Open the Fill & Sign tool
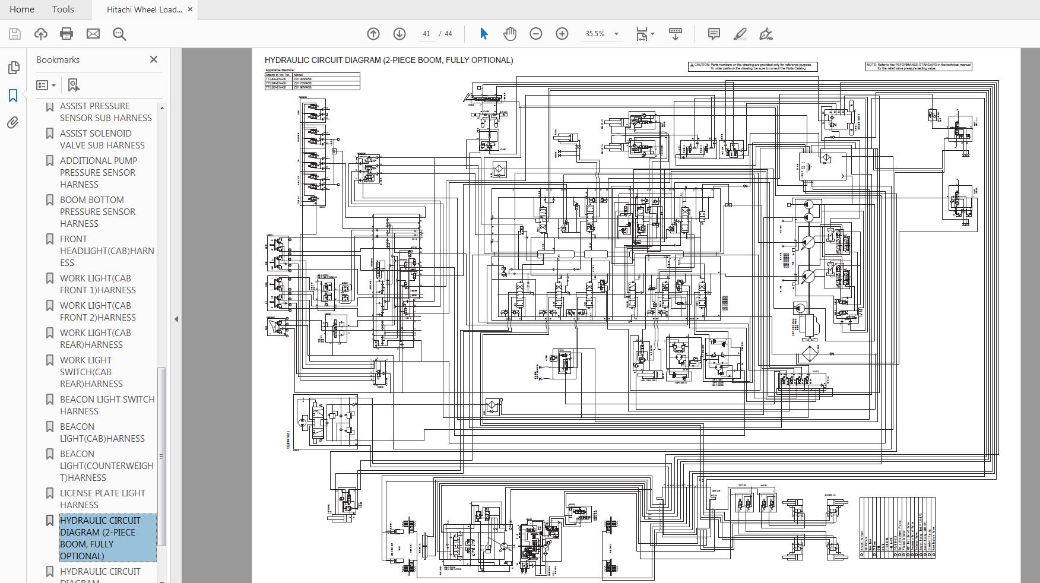1040x583 pixels. (x=766, y=34)
